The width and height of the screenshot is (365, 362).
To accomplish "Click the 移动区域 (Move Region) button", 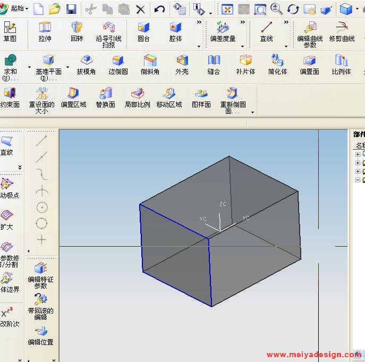I will [x=169, y=97].
